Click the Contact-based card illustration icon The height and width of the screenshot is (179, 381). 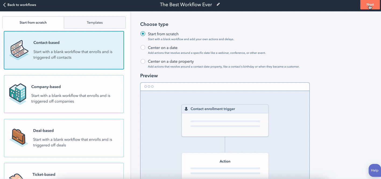[x=19, y=50]
